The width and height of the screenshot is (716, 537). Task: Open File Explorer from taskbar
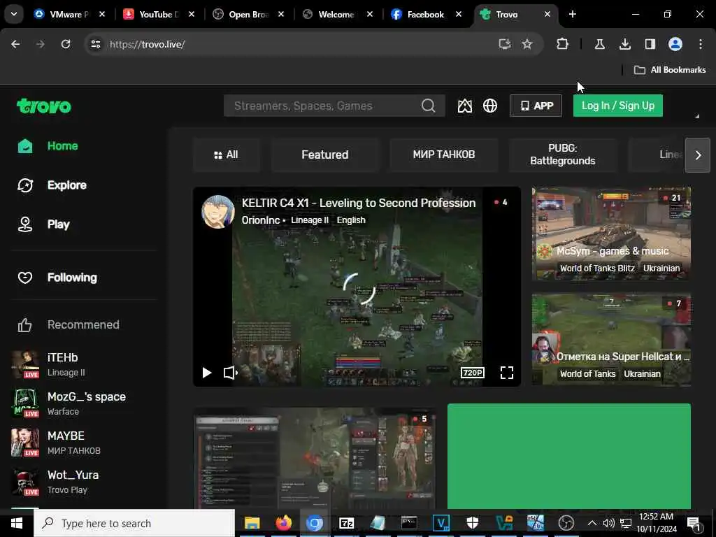[252, 523]
